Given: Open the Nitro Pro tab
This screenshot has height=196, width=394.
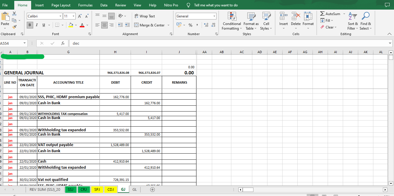Looking at the screenshot, I should tap(171, 5).
